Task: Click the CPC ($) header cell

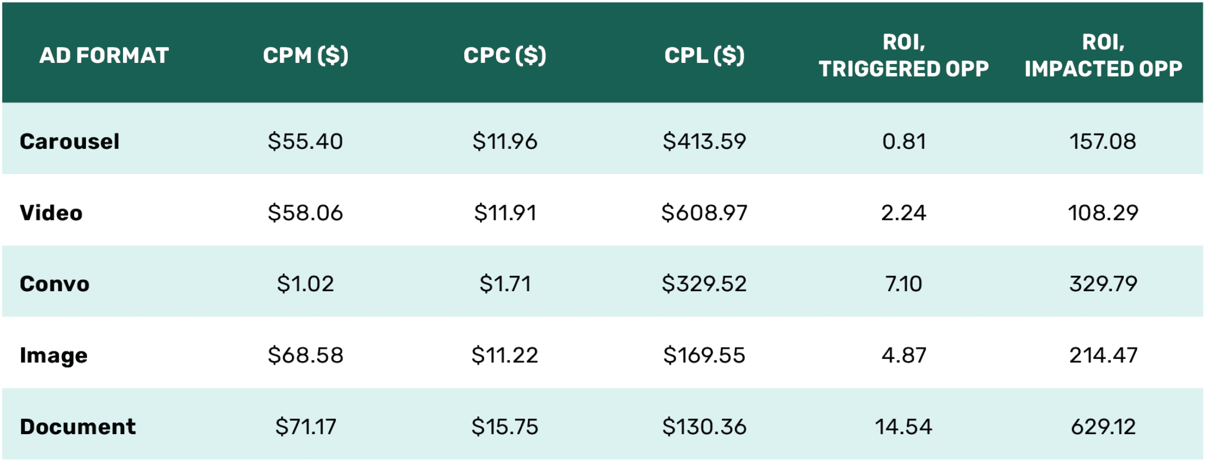Action: click(505, 55)
